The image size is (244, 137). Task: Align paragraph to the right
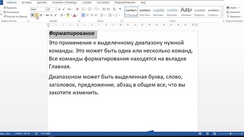coord(91,15)
